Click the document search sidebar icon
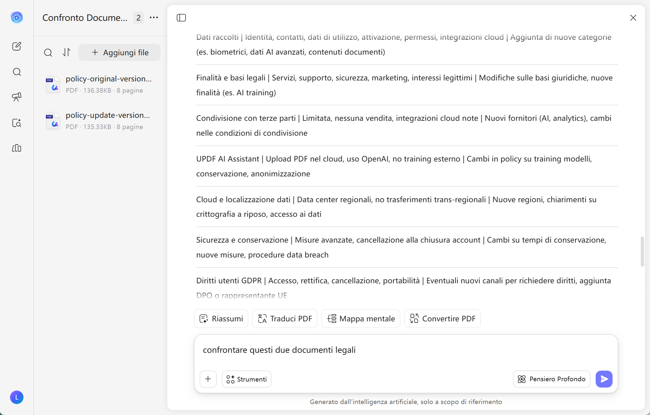 tap(17, 123)
